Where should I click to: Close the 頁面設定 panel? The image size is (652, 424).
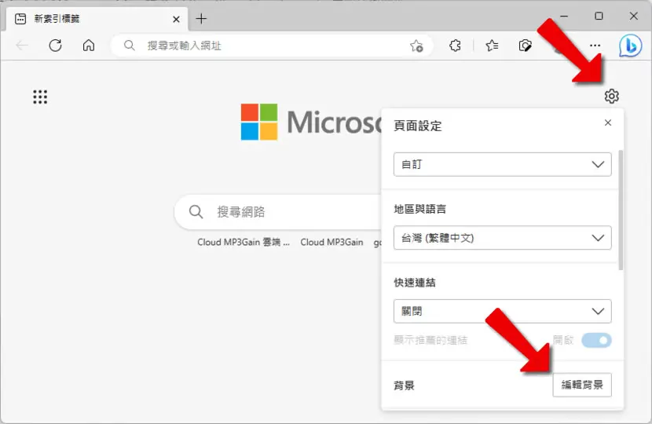click(x=608, y=122)
